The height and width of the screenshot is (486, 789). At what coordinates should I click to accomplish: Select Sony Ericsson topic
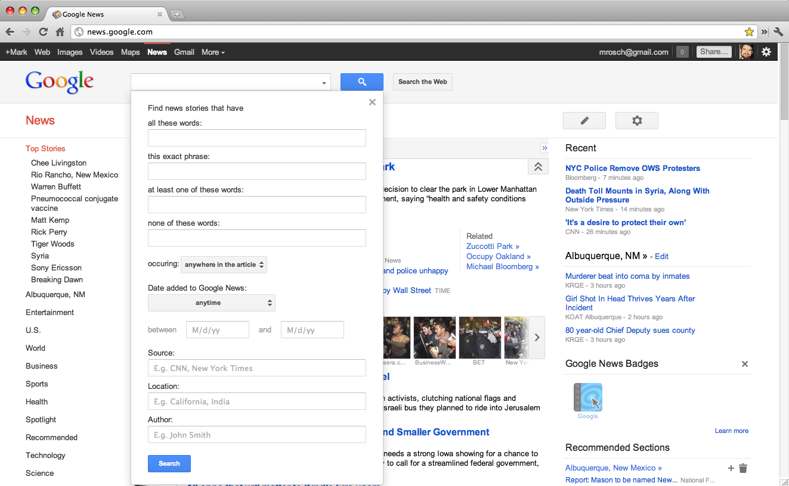pyautogui.click(x=56, y=268)
